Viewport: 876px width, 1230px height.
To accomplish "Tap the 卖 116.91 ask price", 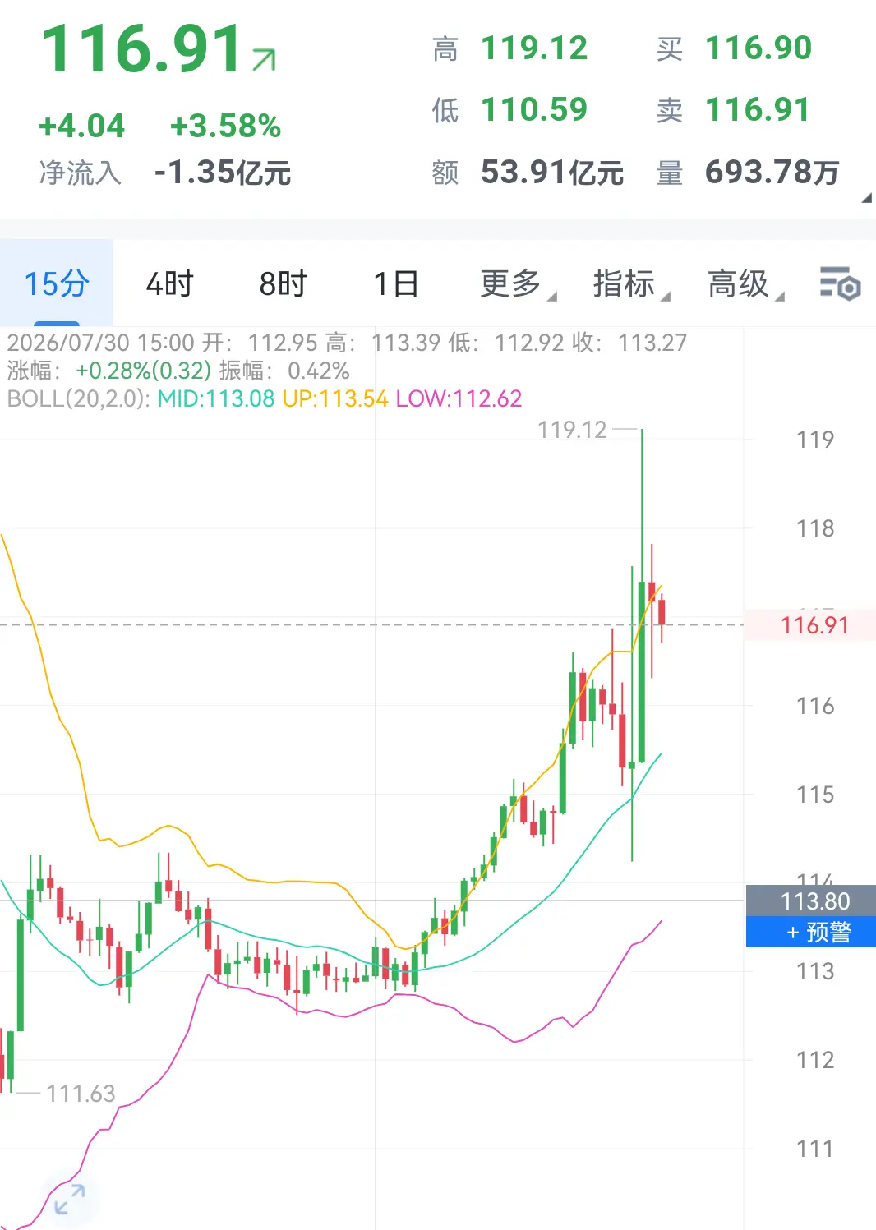I will point(758,110).
